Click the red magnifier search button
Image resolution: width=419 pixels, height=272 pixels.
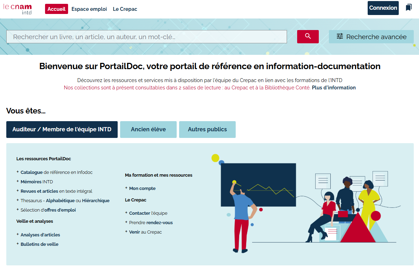coord(308,36)
